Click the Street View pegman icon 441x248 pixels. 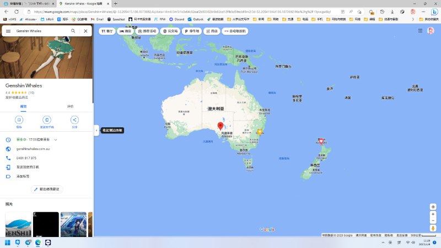(433, 228)
